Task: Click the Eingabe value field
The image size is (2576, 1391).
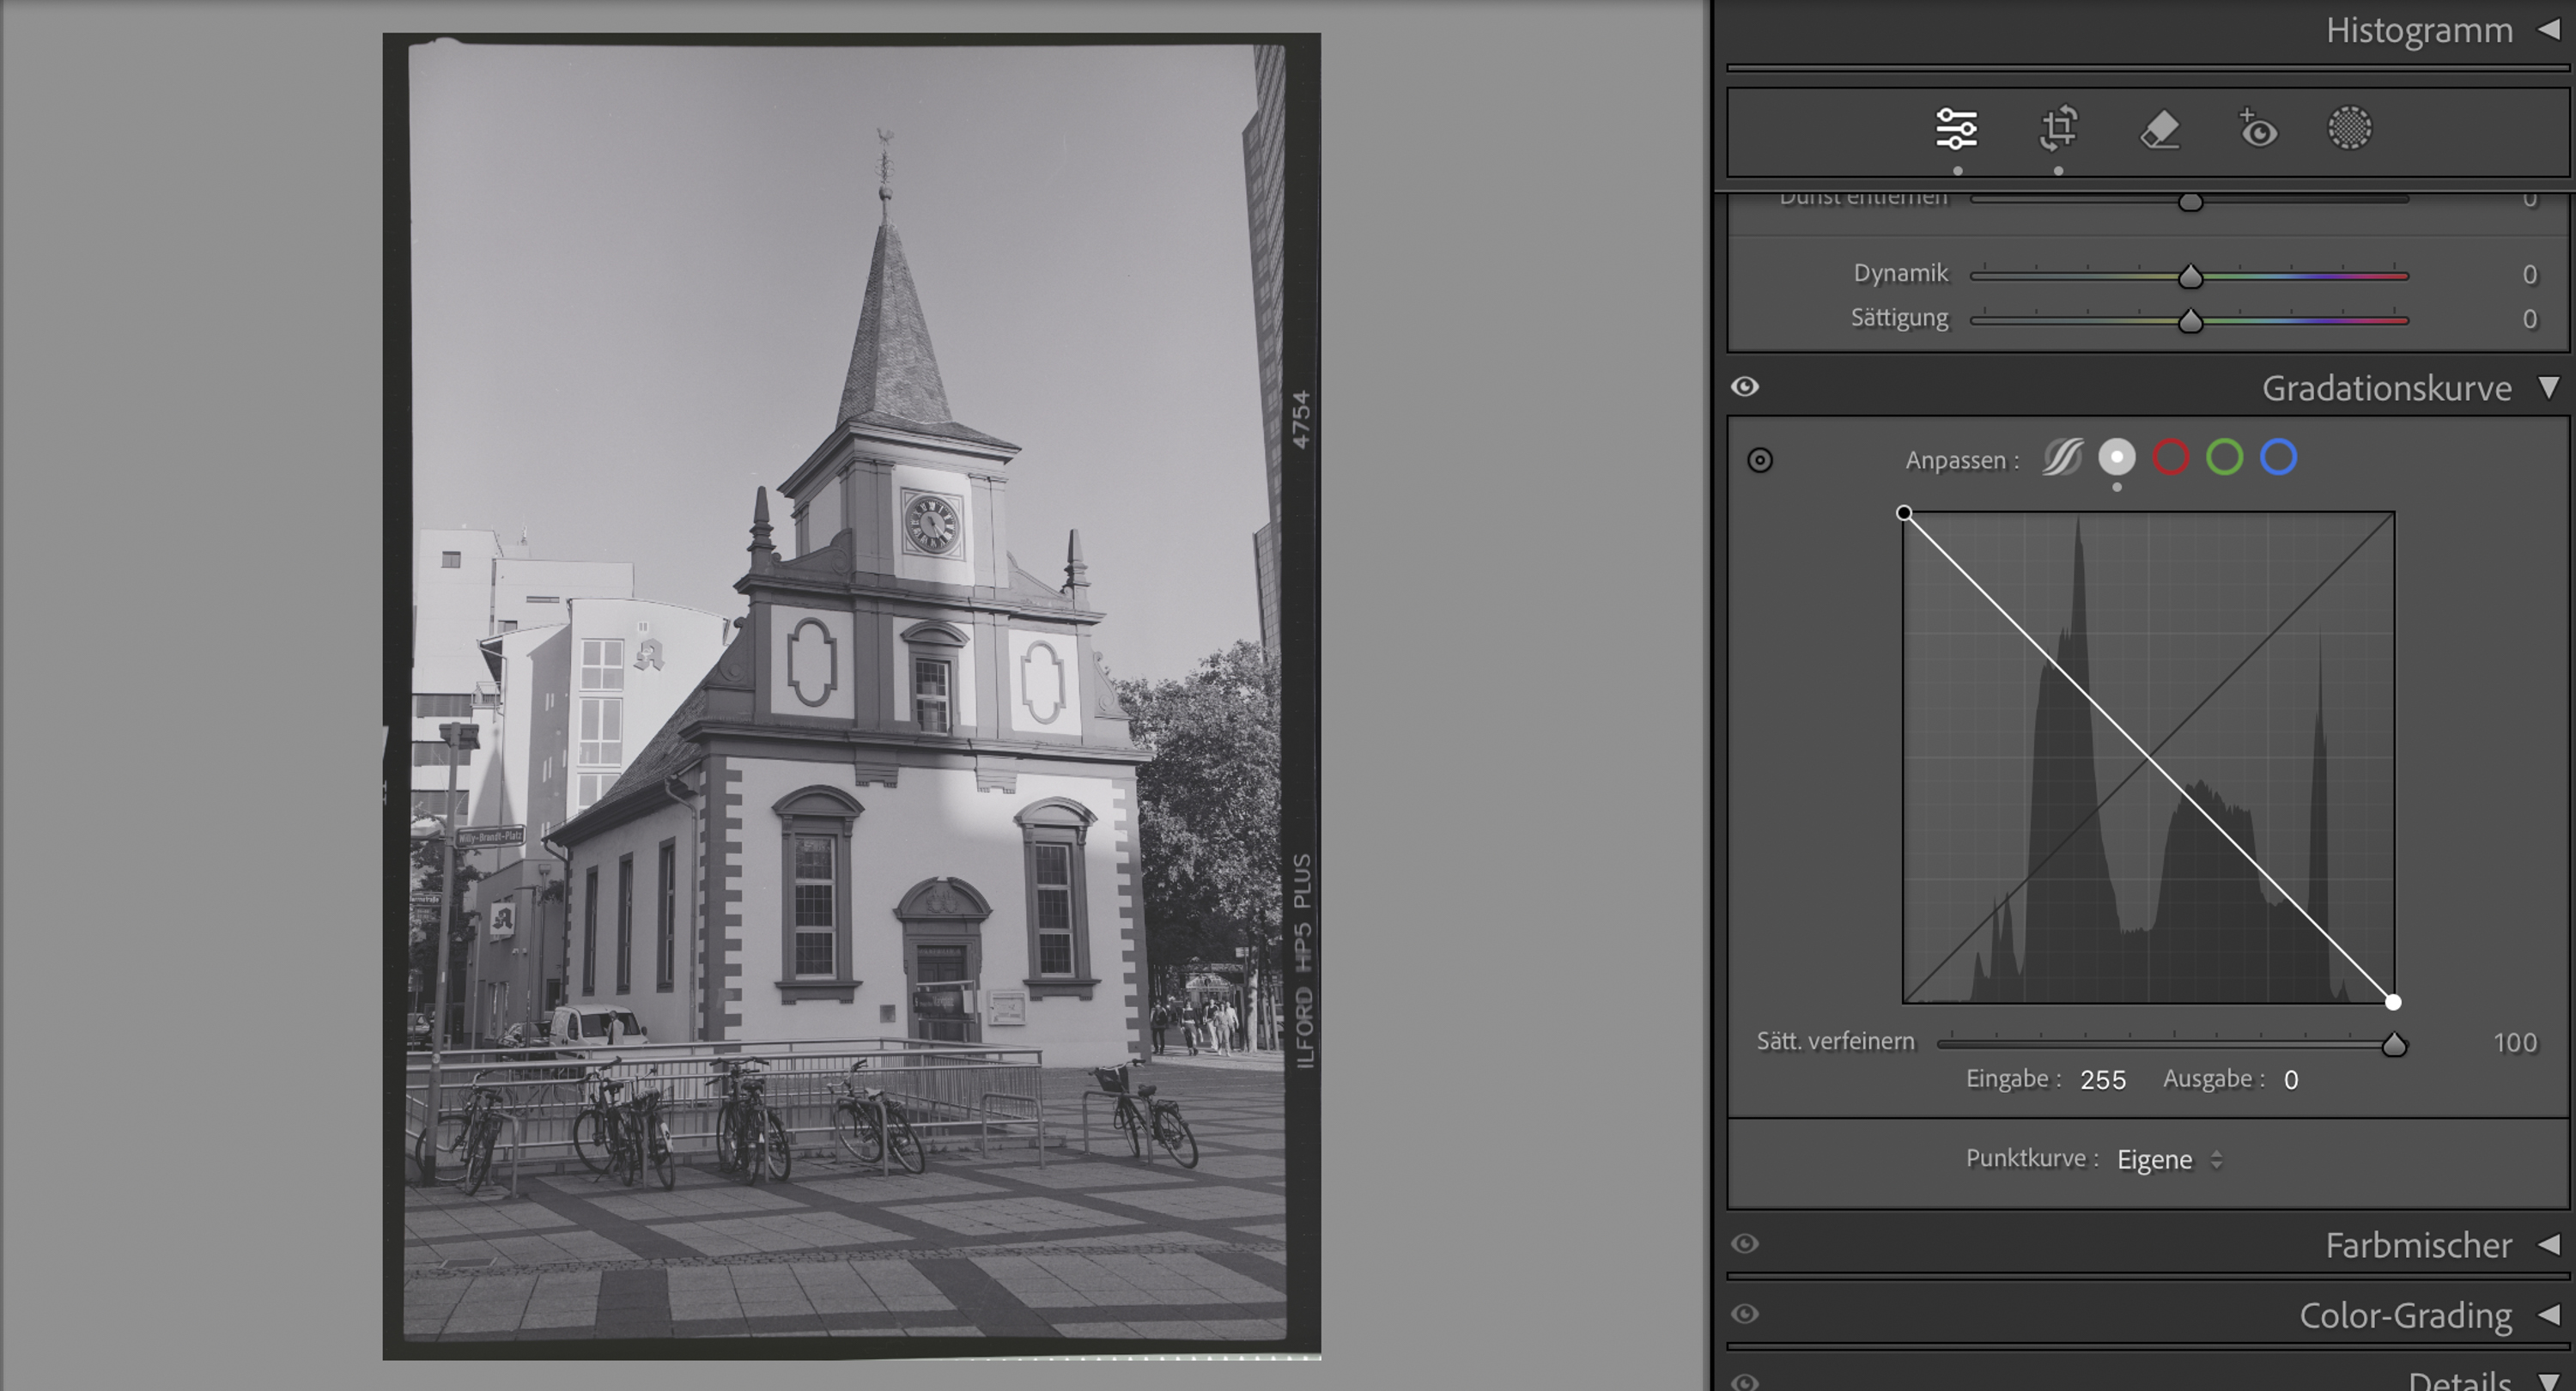Action: pyautogui.click(x=2102, y=1080)
